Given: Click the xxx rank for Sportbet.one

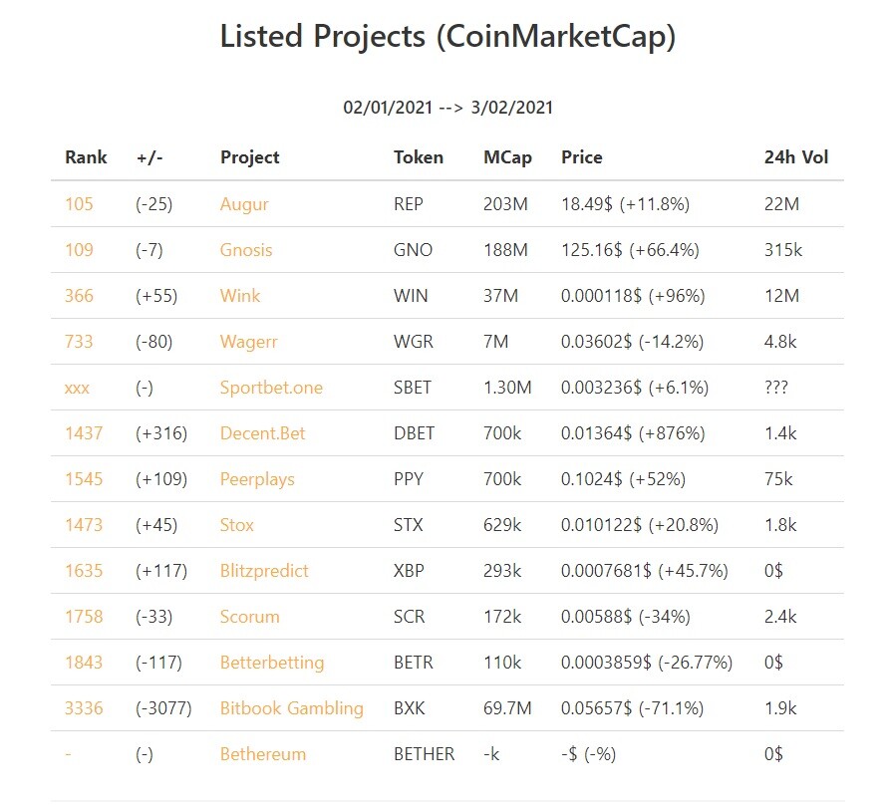Looking at the screenshot, I should (77, 388).
